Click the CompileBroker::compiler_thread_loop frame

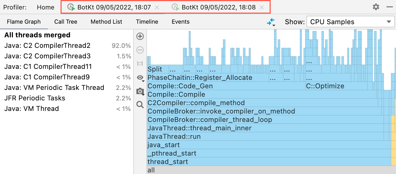pyautogui.click(x=265, y=120)
